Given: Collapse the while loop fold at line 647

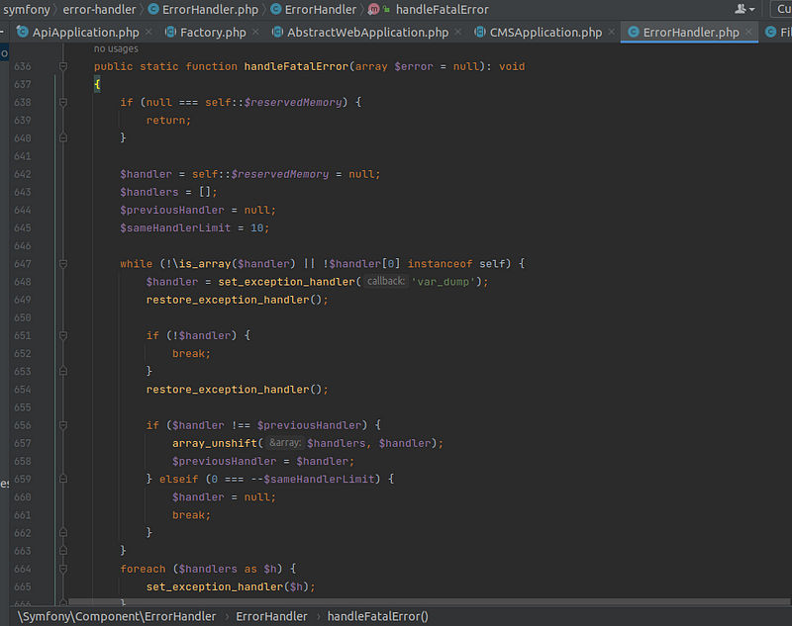Looking at the screenshot, I should [x=62, y=264].
